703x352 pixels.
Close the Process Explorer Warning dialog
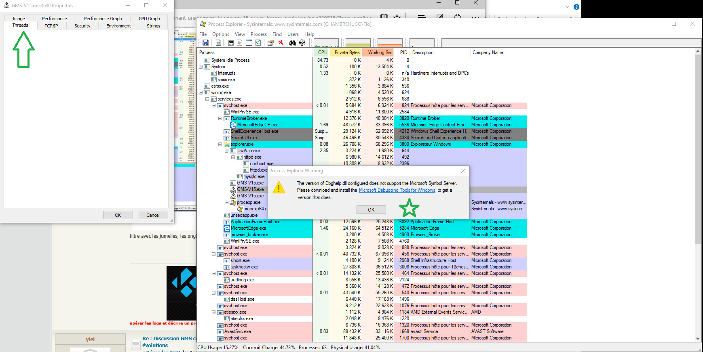(x=463, y=171)
